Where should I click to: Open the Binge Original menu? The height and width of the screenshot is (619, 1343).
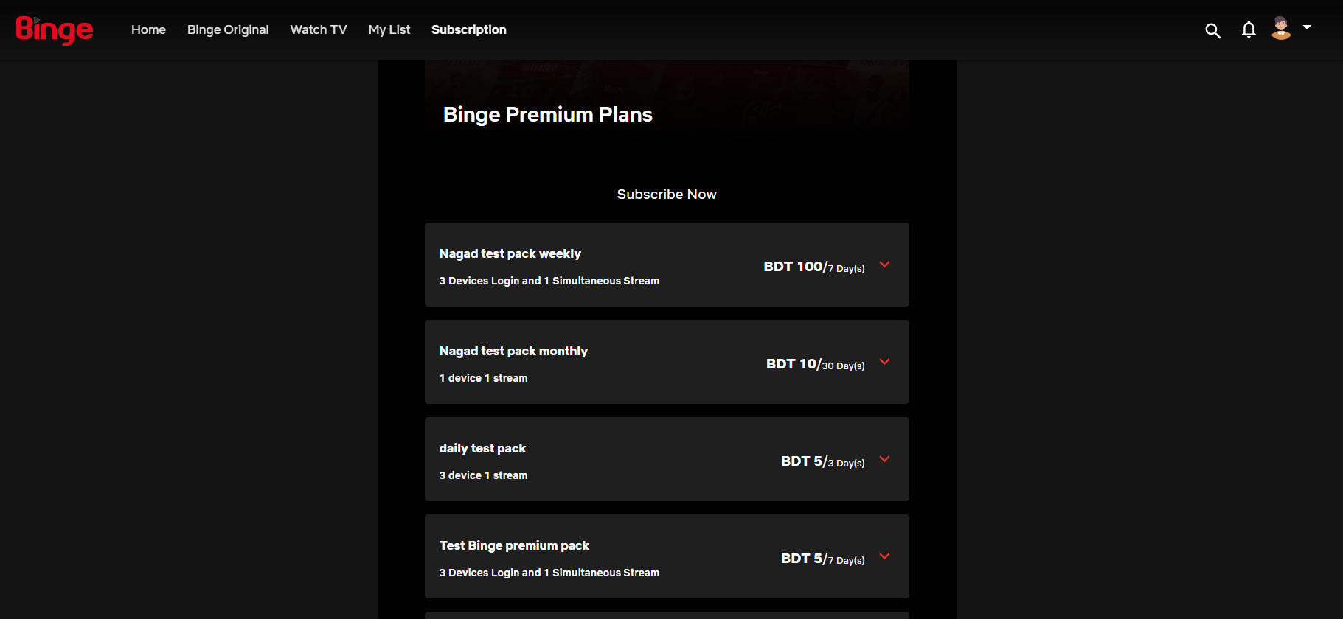[228, 29]
